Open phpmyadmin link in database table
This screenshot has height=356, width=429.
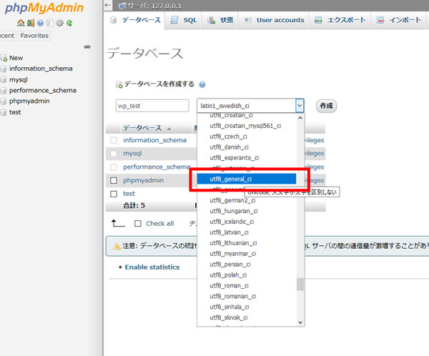[144, 180]
